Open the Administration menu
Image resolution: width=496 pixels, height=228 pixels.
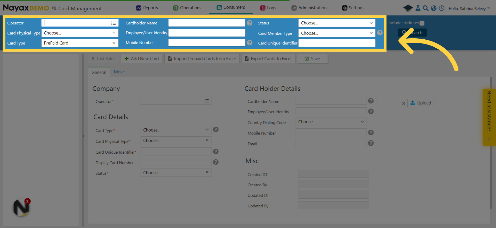309,8
